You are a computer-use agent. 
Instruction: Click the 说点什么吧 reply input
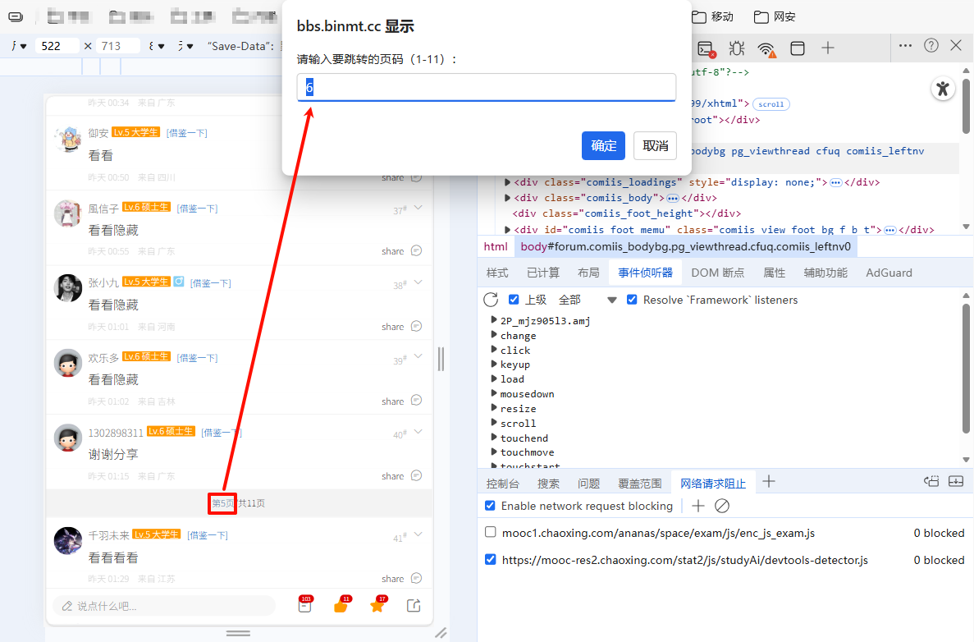point(164,606)
